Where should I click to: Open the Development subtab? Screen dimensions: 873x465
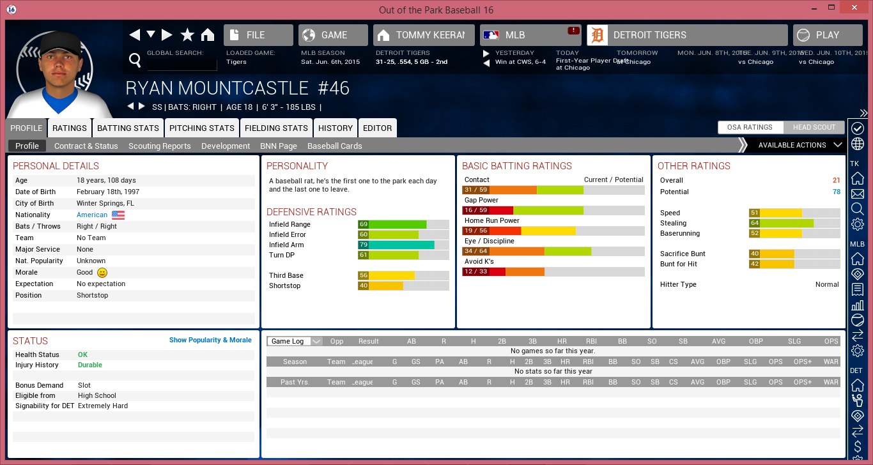click(x=226, y=146)
